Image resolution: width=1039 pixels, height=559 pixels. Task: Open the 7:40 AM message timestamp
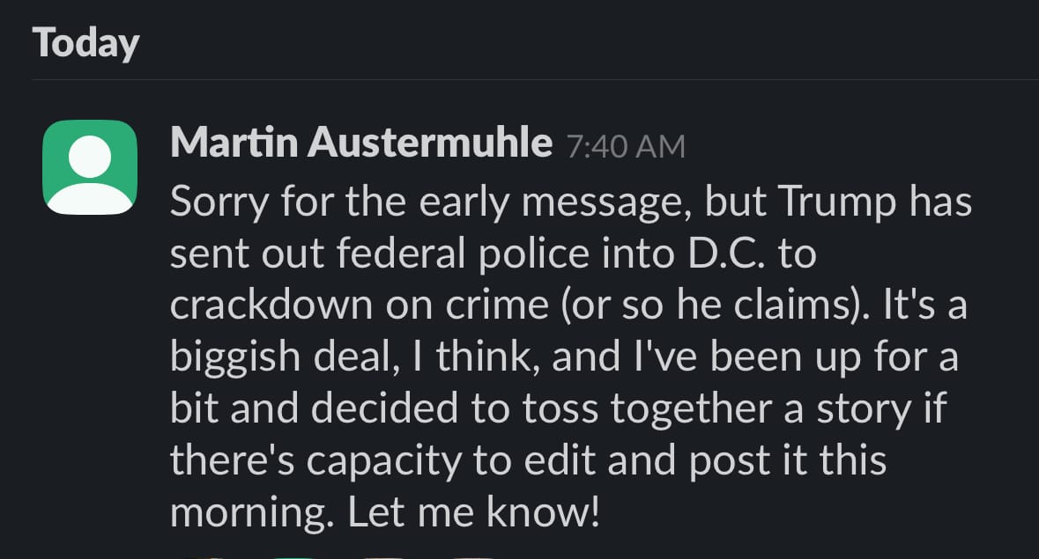(x=626, y=146)
